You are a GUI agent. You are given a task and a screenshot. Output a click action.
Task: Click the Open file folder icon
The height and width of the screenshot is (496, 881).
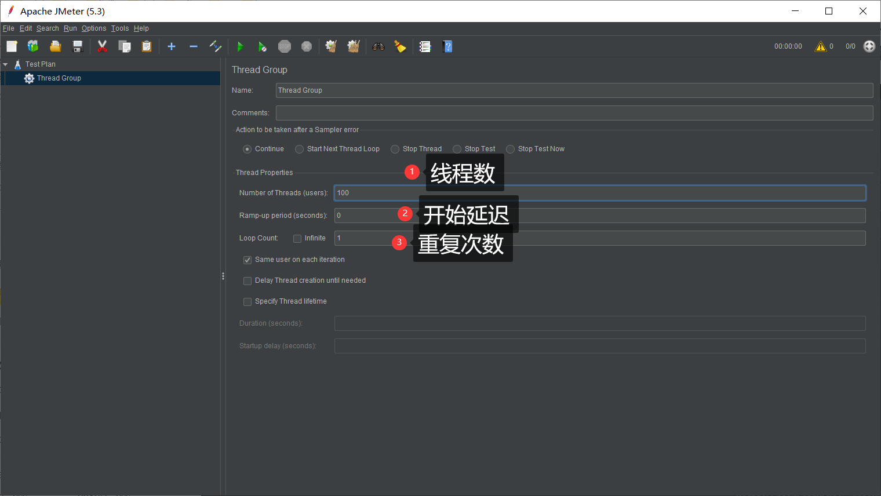coord(56,46)
